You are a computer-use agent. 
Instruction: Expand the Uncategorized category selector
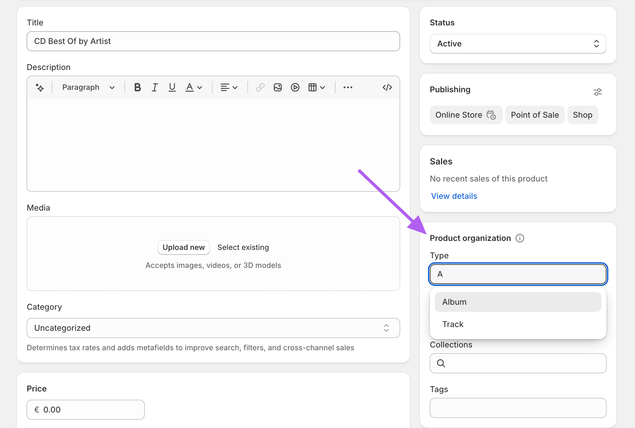[x=213, y=328]
